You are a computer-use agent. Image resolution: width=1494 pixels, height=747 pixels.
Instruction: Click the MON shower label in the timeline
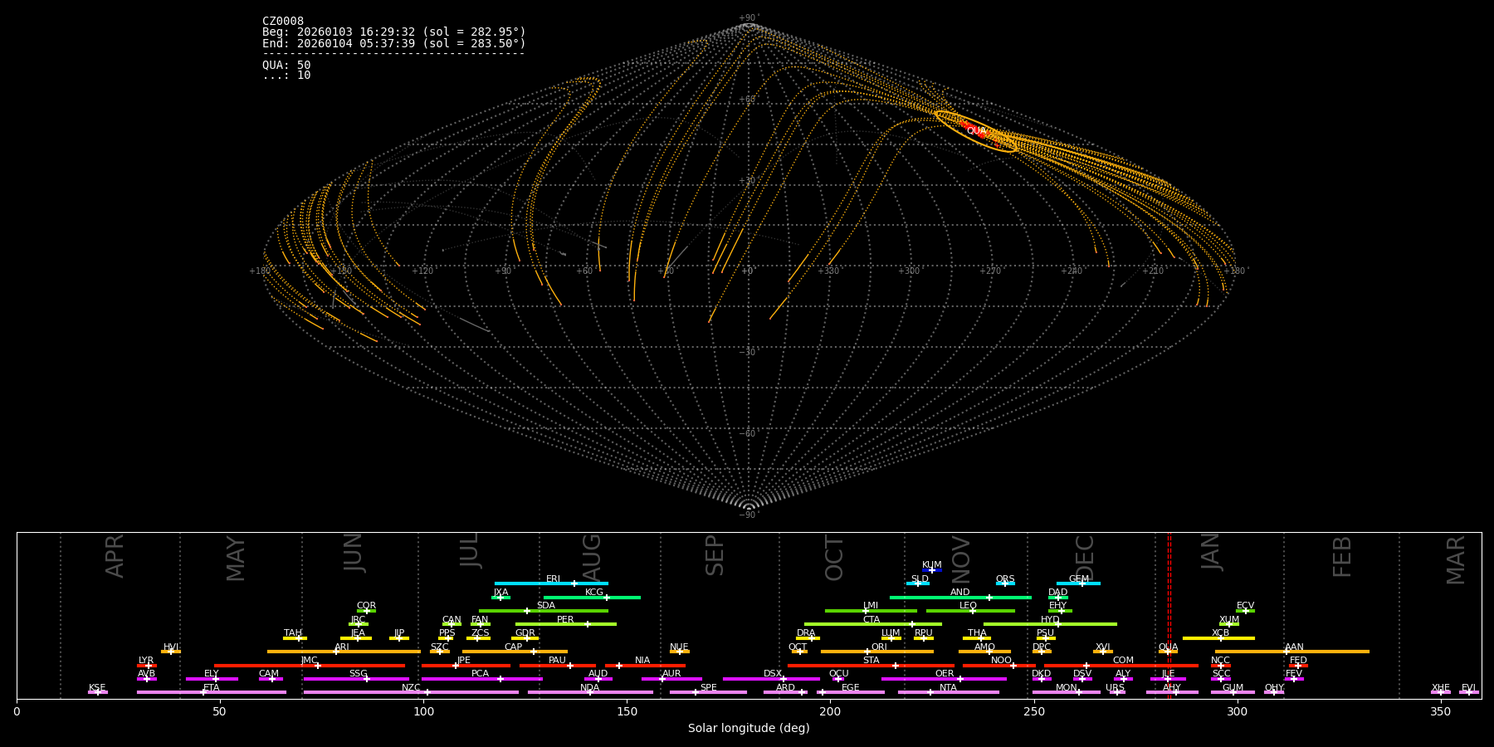coord(1067,688)
